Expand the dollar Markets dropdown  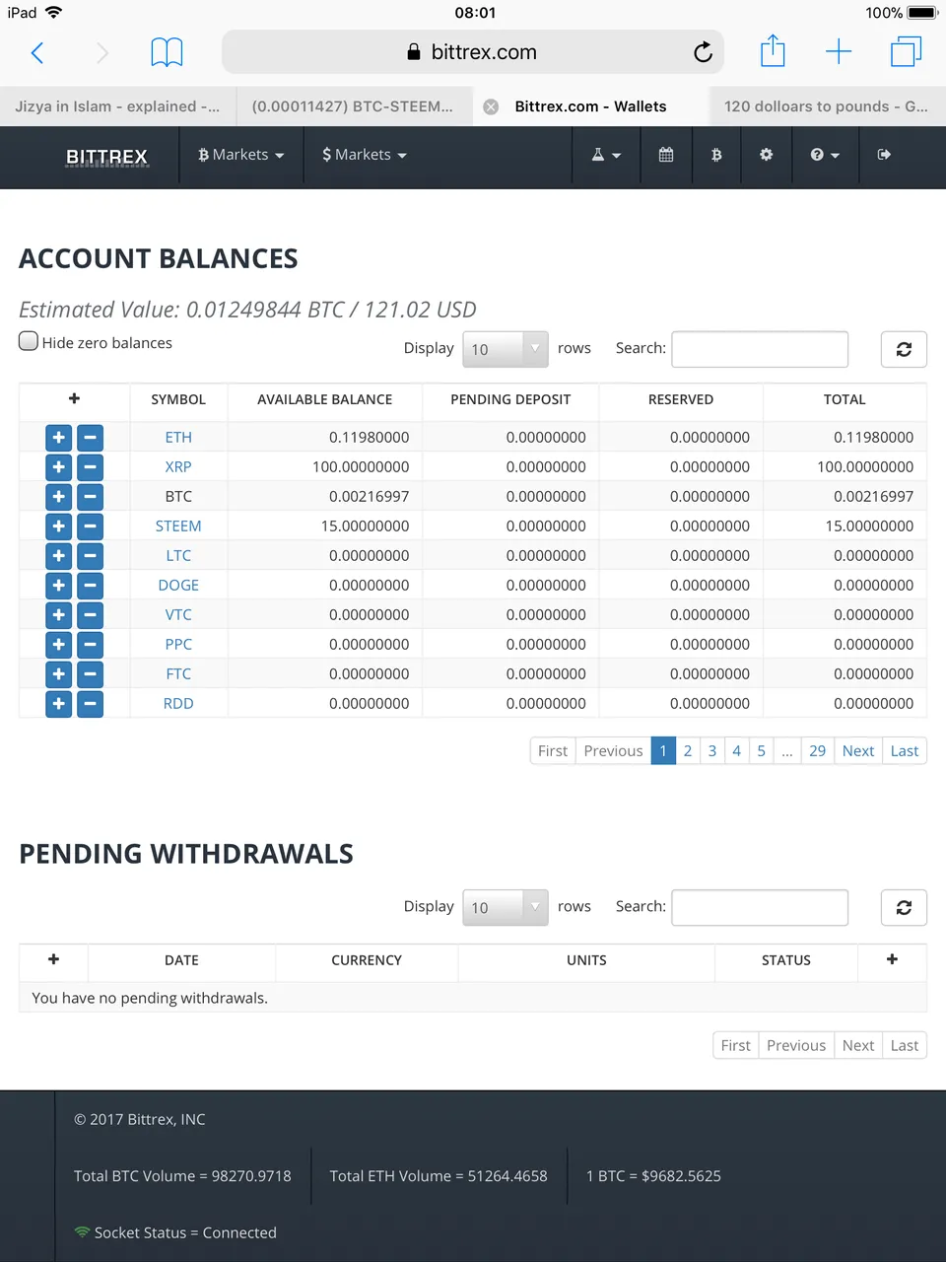click(x=364, y=155)
